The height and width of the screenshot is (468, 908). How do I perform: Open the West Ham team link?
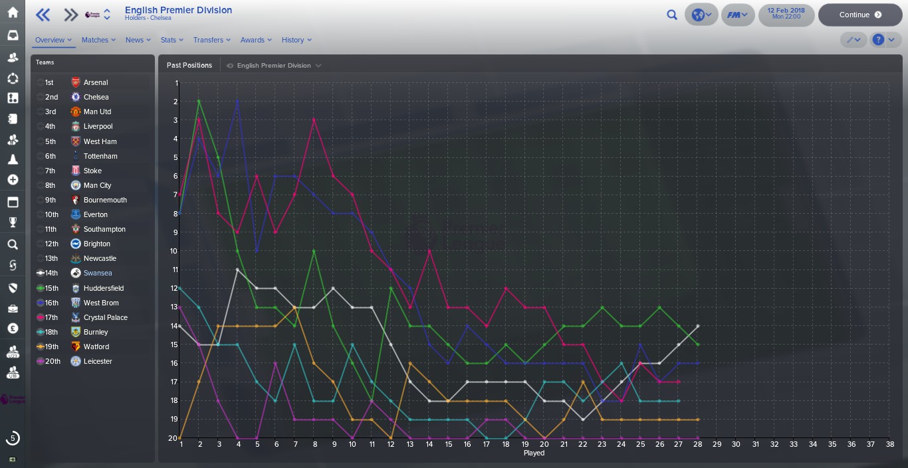pos(100,141)
